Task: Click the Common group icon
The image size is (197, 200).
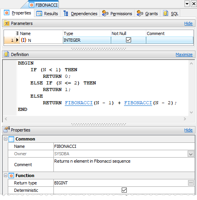Action: [11, 139]
